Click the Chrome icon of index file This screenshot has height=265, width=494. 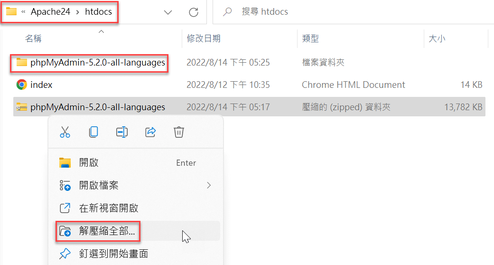(x=21, y=85)
